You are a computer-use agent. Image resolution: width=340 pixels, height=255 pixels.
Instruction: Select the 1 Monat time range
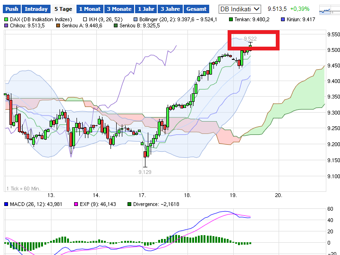point(90,9)
